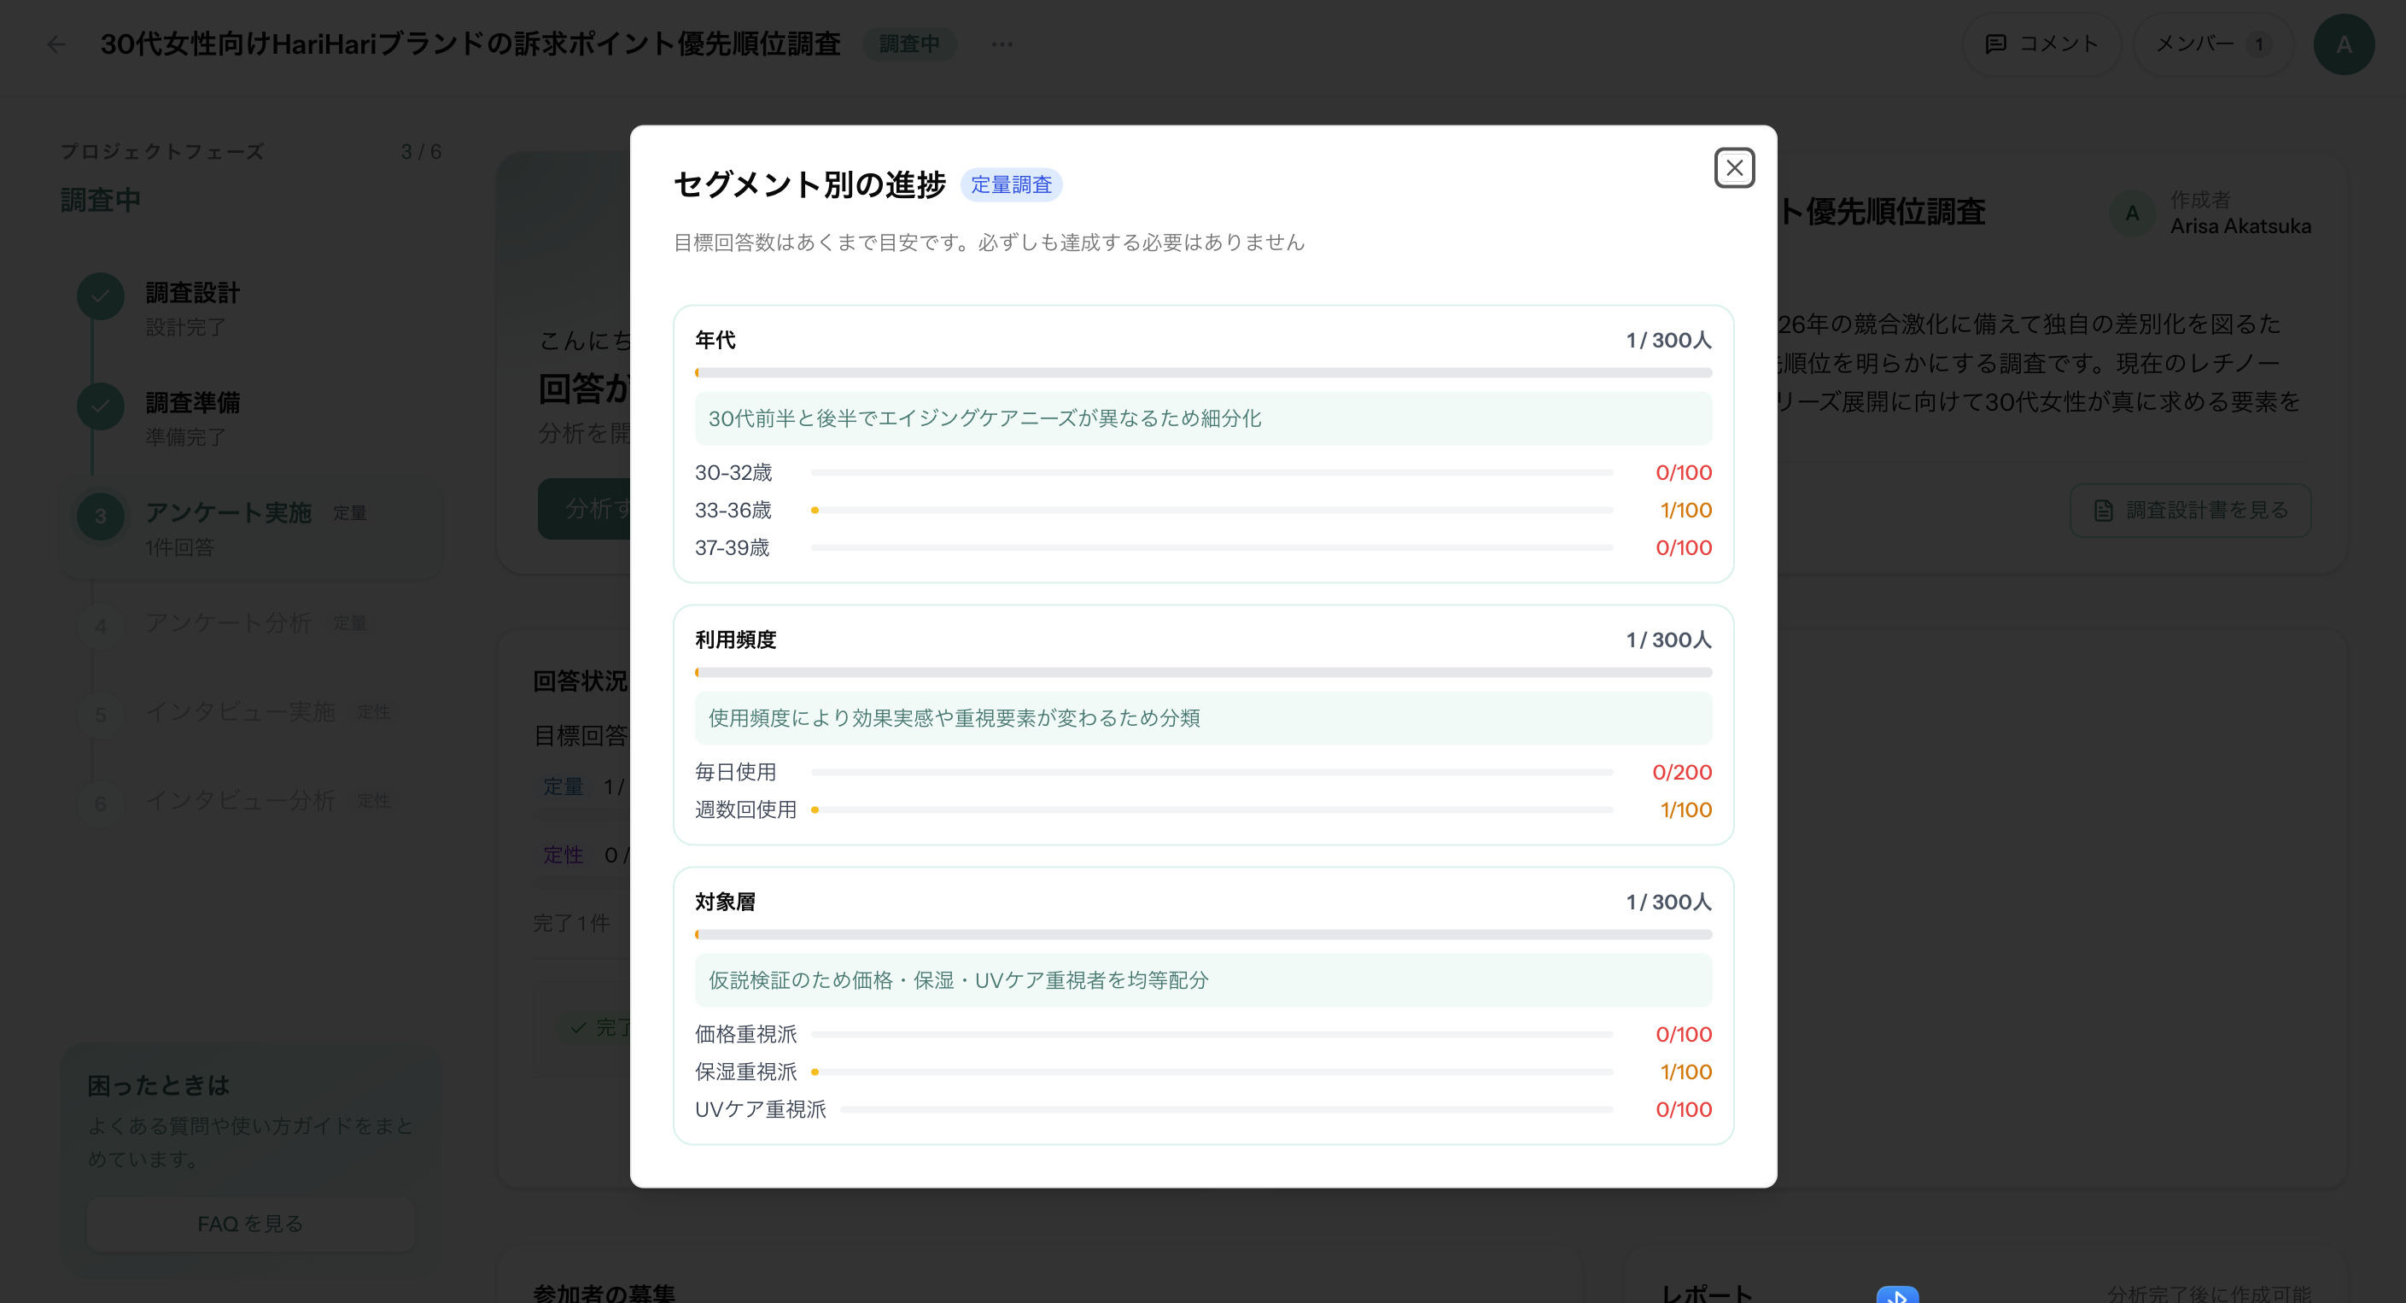Click the FAQ を見る button
This screenshot has height=1303, width=2406.
(250, 1224)
